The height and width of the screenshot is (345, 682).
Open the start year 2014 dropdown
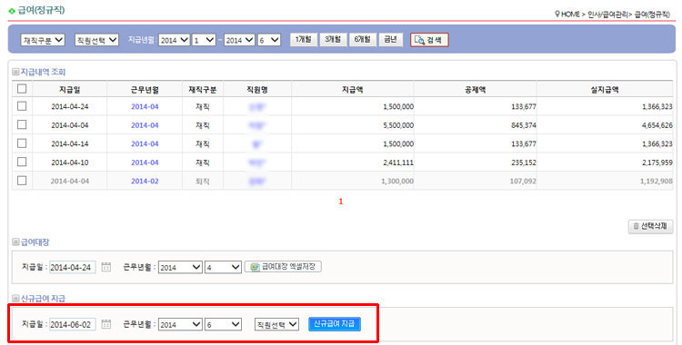pyautogui.click(x=174, y=40)
